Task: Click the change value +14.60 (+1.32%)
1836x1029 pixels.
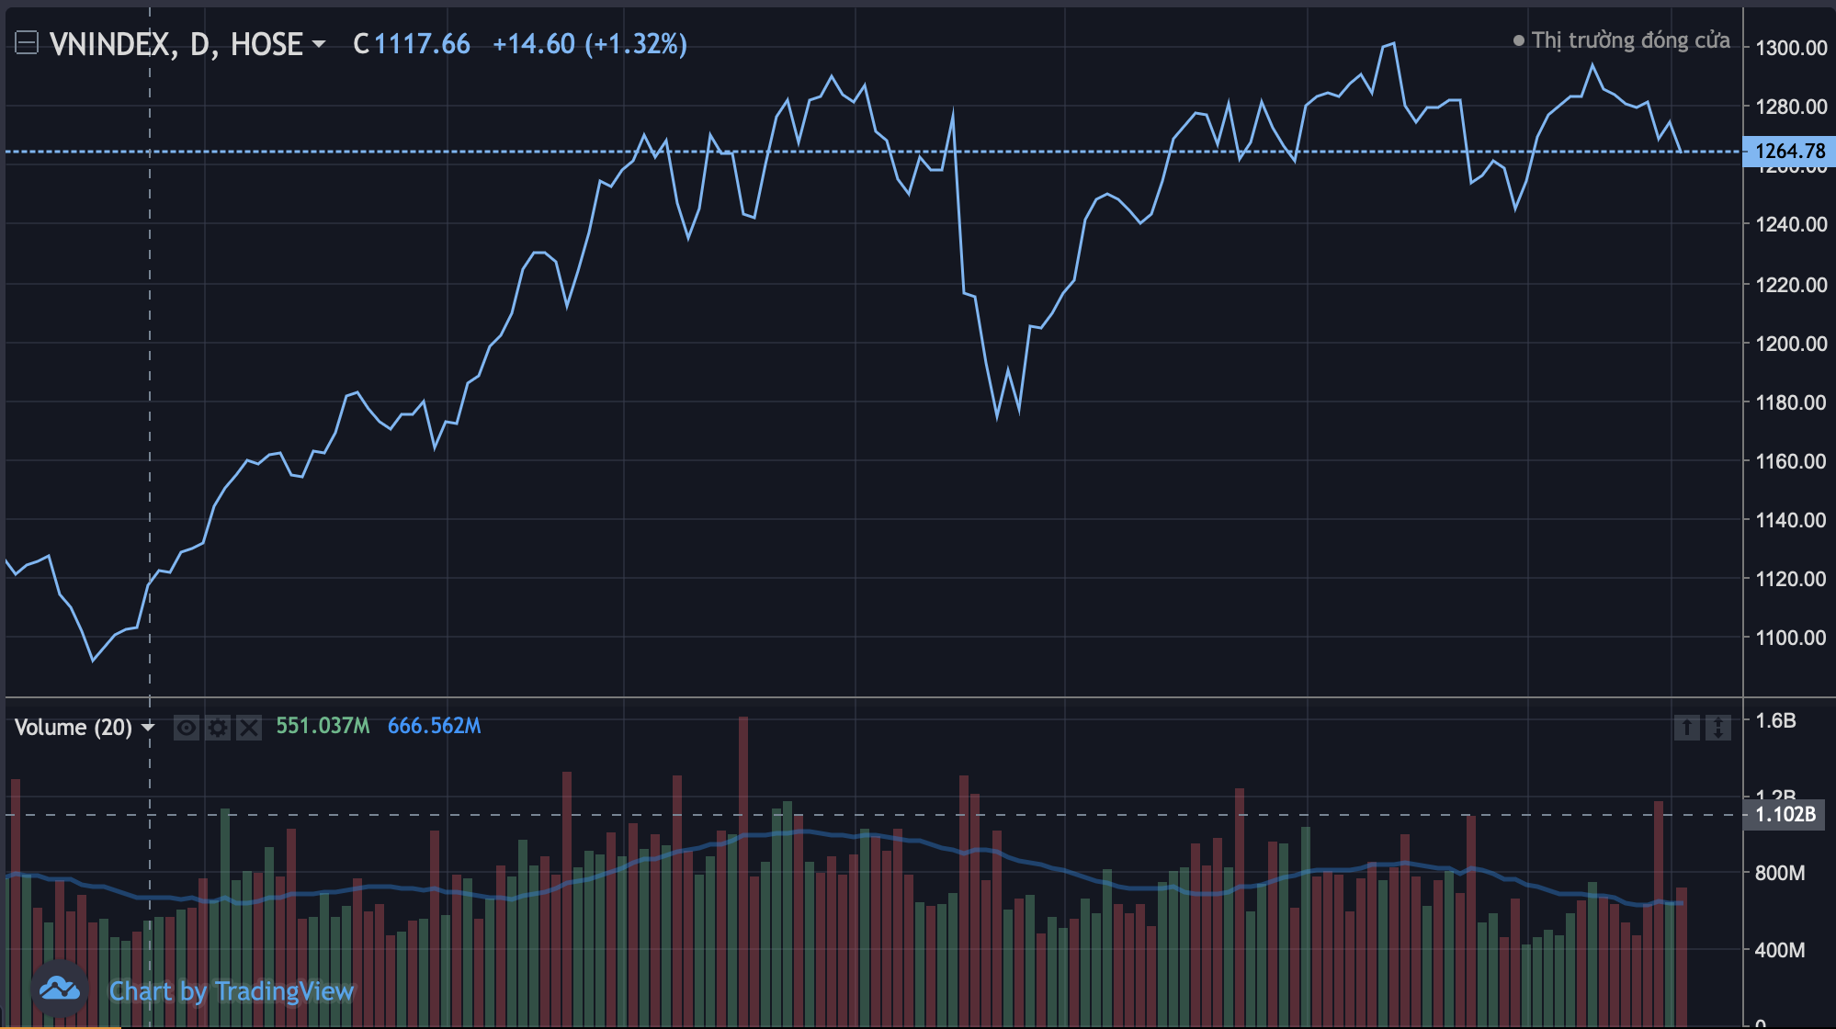Action: click(x=590, y=44)
